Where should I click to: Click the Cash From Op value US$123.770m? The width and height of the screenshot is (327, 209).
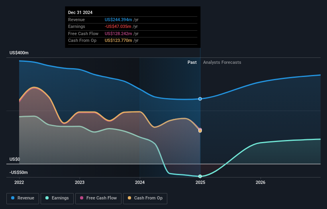tap(118, 41)
